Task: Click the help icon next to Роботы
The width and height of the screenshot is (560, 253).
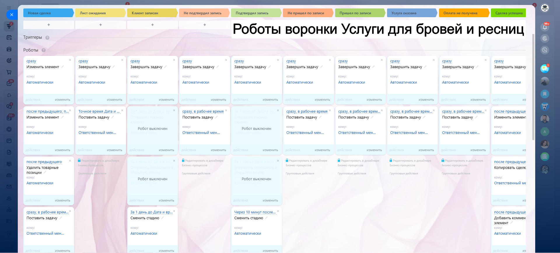Action: pos(43,50)
